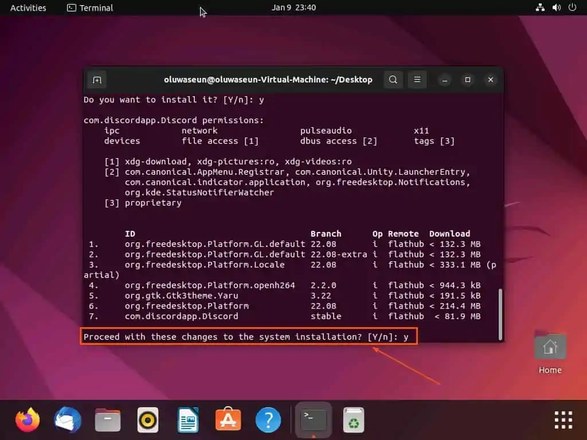587x440 pixels.
Task: Click the power icon in the top bar
Action: [x=572, y=7]
